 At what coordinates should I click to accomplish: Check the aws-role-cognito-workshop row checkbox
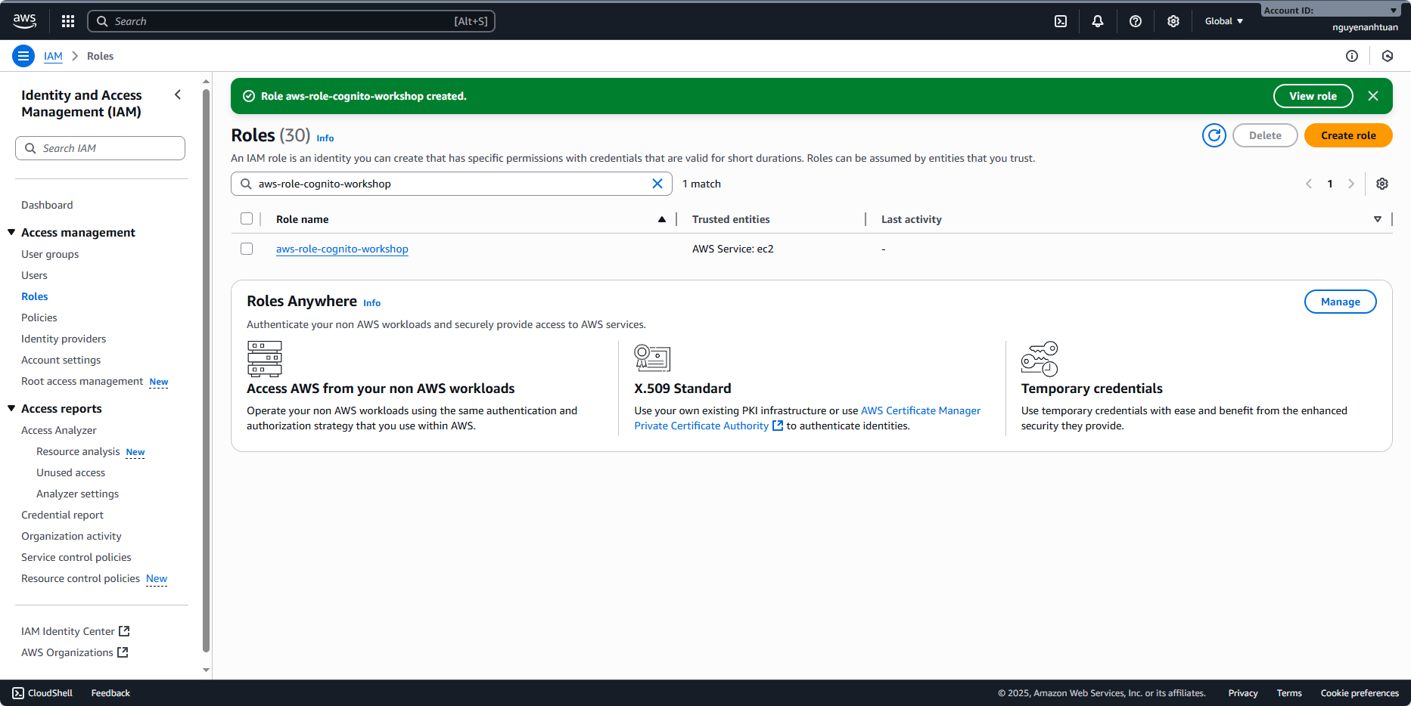pyautogui.click(x=247, y=249)
